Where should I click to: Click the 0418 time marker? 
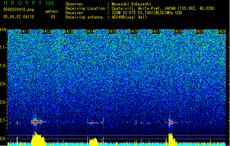tap(178, 31)
